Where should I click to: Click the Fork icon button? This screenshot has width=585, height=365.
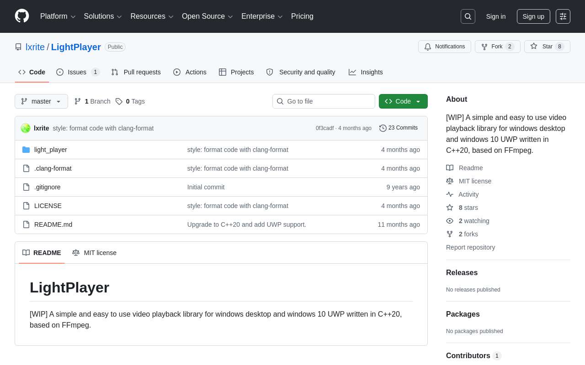484,47
